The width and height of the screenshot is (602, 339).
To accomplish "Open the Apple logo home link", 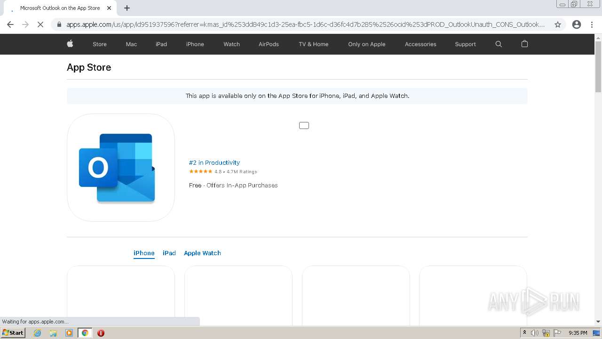I will tap(70, 44).
